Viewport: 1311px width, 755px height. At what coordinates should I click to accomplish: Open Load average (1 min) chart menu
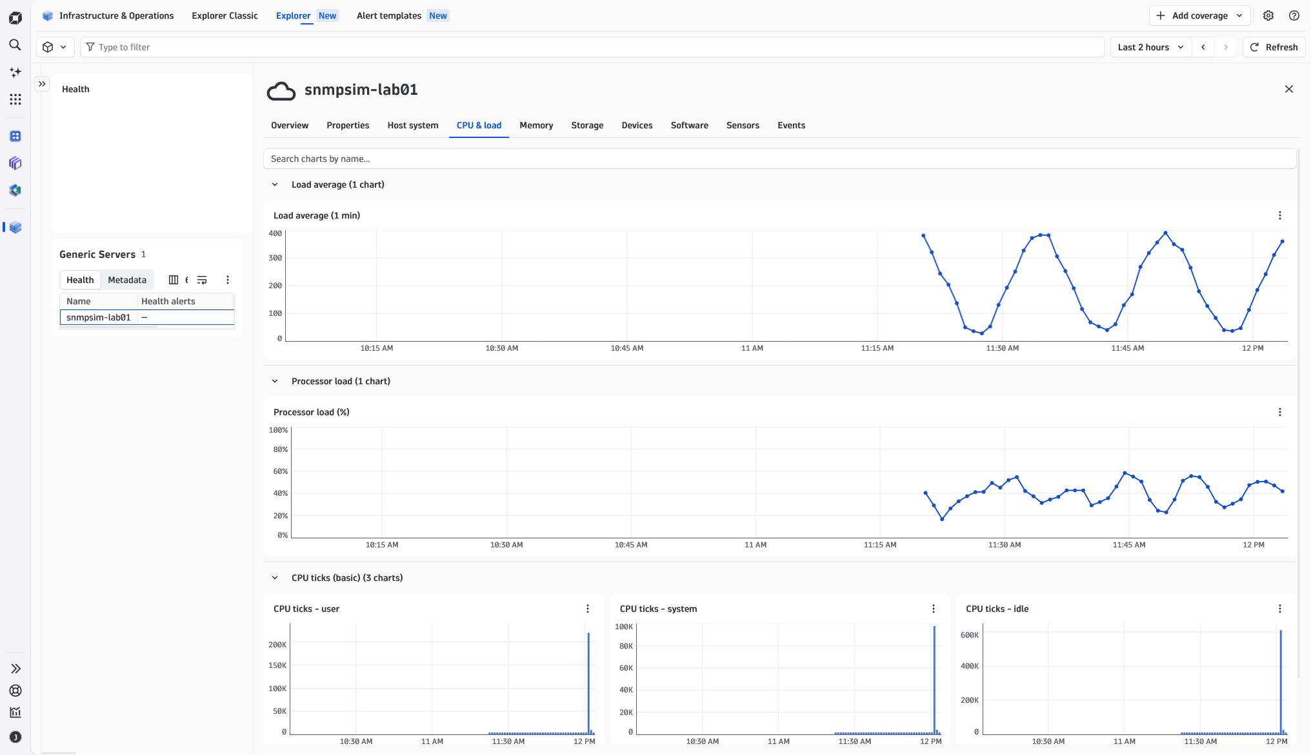(x=1280, y=215)
